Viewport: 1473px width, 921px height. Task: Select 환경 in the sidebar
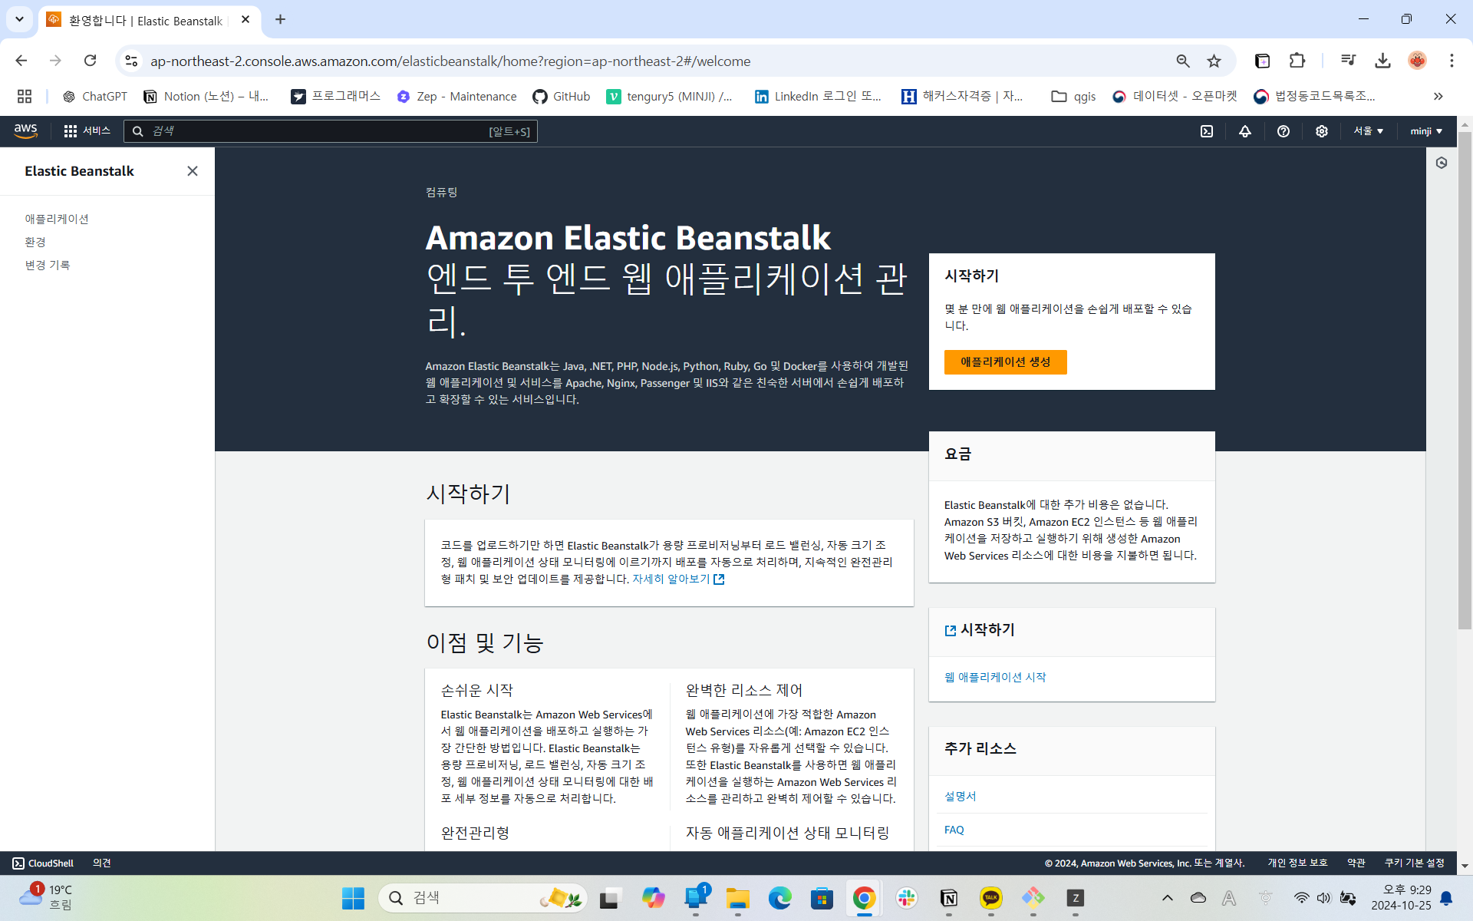35,242
